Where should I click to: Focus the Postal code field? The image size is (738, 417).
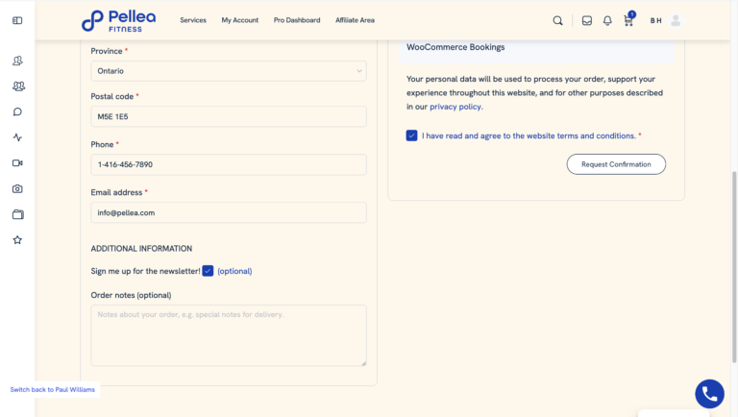tap(229, 116)
